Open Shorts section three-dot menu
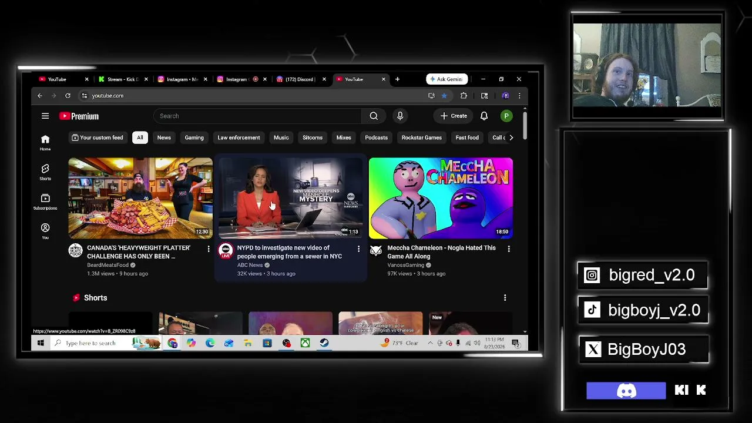The width and height of the screenshot is (752, 423). pos(505,298)
